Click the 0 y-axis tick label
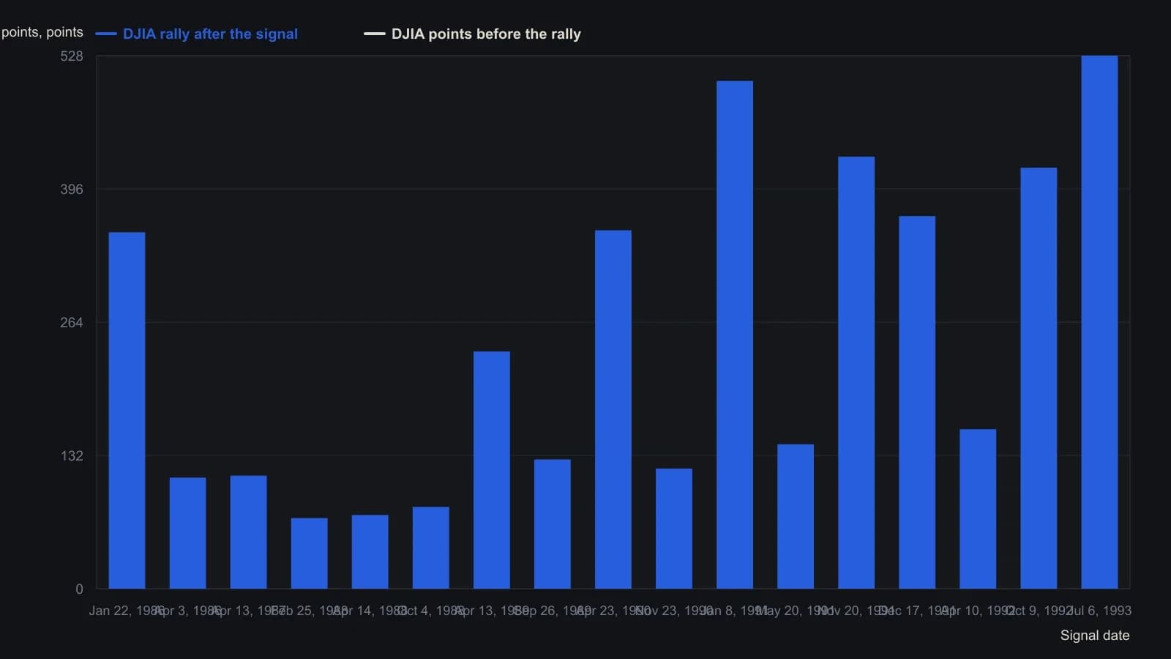The width and height of the screenshot is (1171, 659). click(79, 589)
